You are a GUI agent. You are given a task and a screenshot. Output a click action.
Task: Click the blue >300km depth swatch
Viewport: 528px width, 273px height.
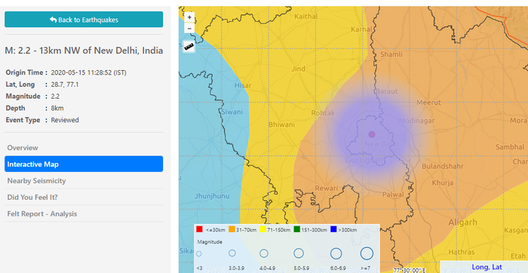click(333, 229)
